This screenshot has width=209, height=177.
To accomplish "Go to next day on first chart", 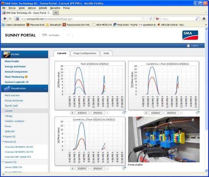I will (x=107, y=113).
